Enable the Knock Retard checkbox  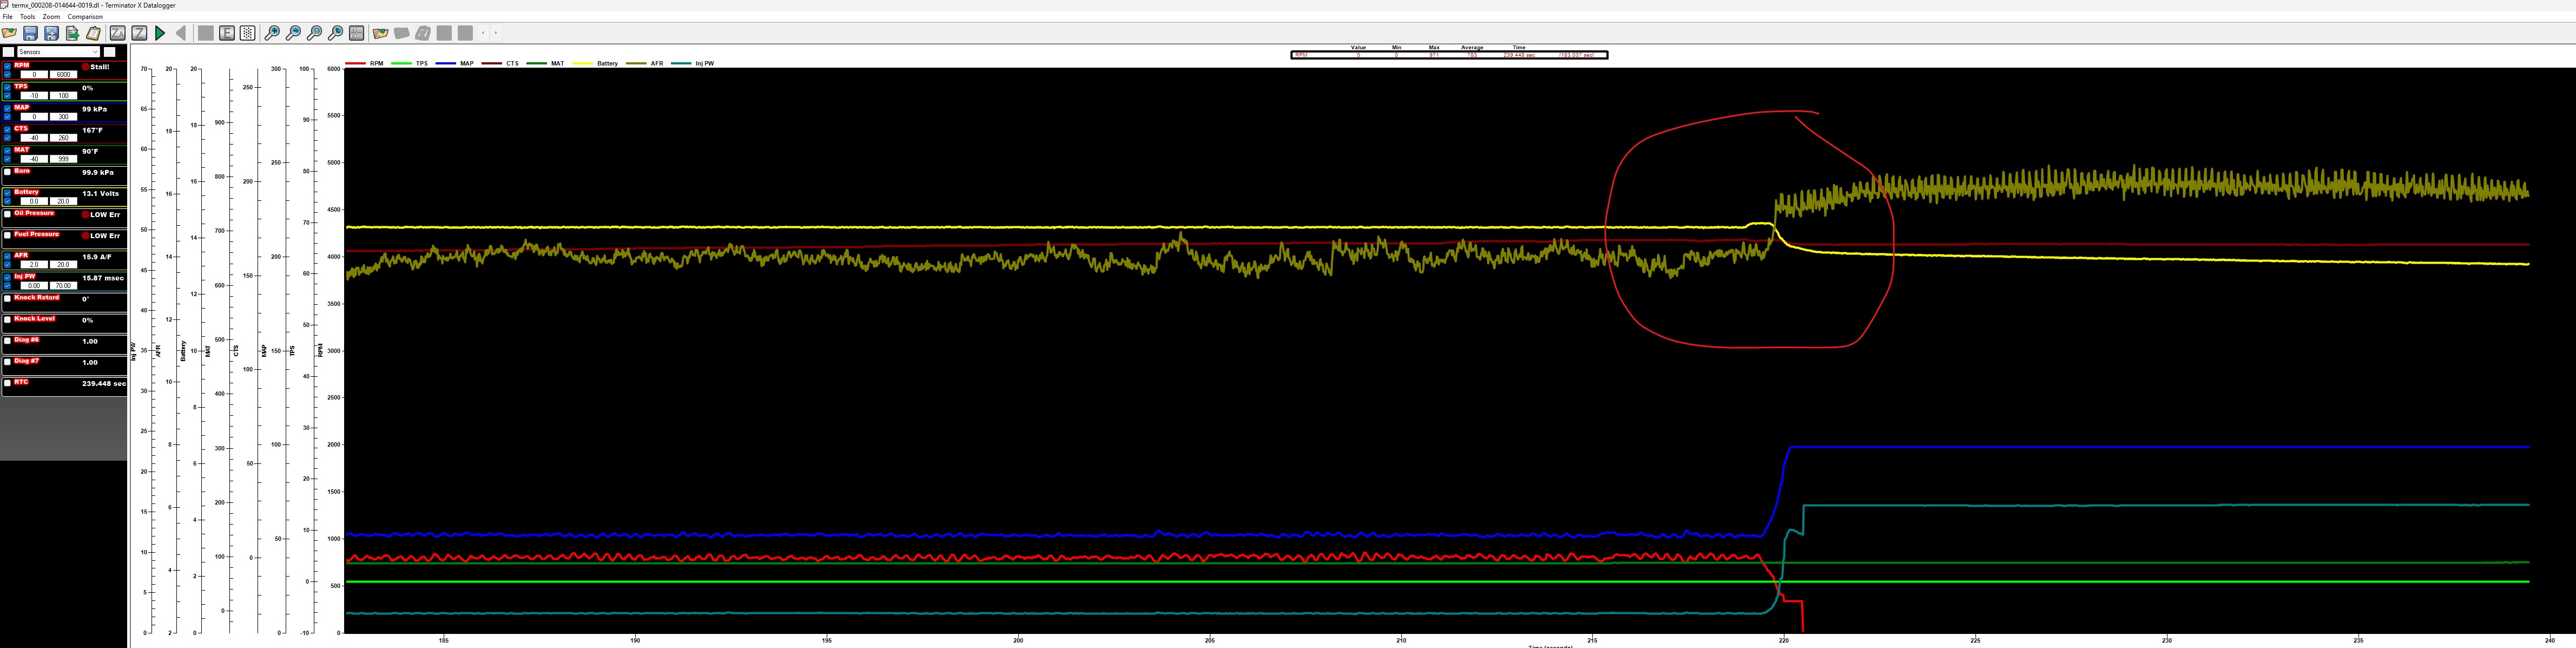8,299
